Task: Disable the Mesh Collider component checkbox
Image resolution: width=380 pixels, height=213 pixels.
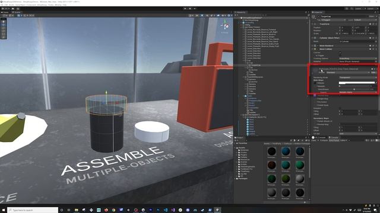Action: coord(318,49)
